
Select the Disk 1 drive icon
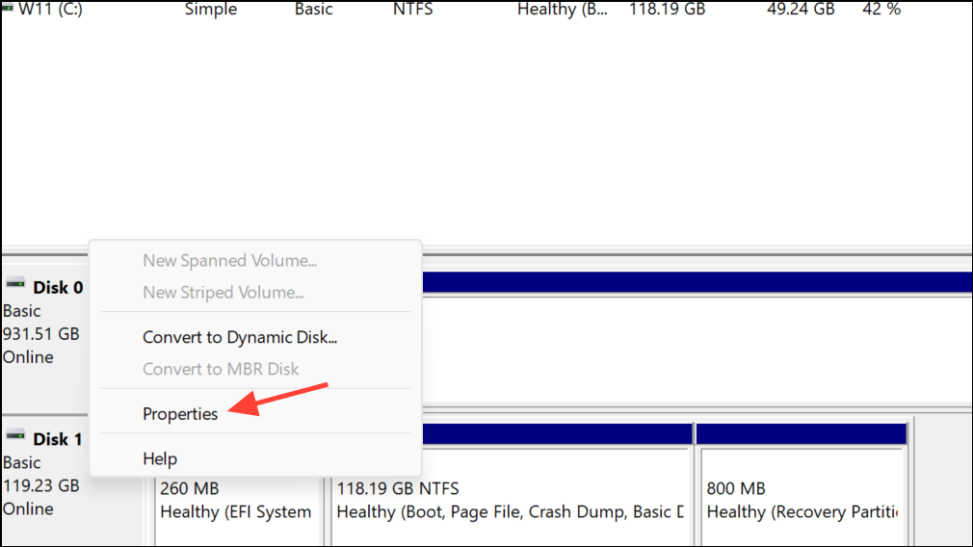click(15, 436)
